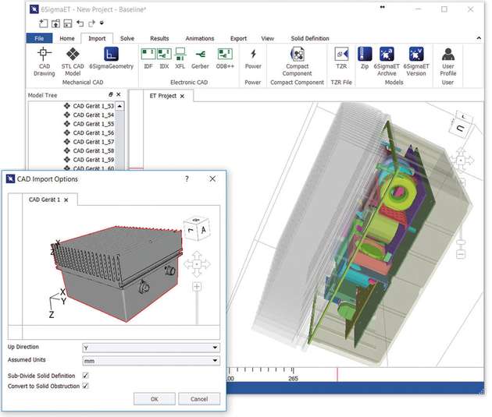Image resolution: width=492 pixels, height=417 pixels.
Task: Import a TZR file
Action: tap(341, 58)
